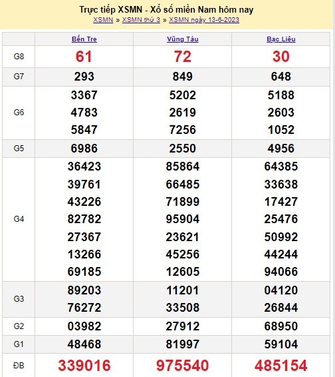The width and height of the screenshot is (335, 377).
Task: Select the G3 number 33508
Action: 183,308
